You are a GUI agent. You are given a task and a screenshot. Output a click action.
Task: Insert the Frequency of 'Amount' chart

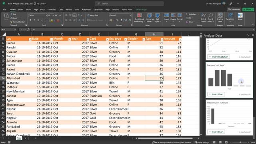coord(216,132)
